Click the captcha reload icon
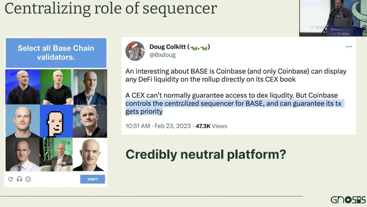Image resolution: width=367 pixels, height=207 pixels. (10, 179)
